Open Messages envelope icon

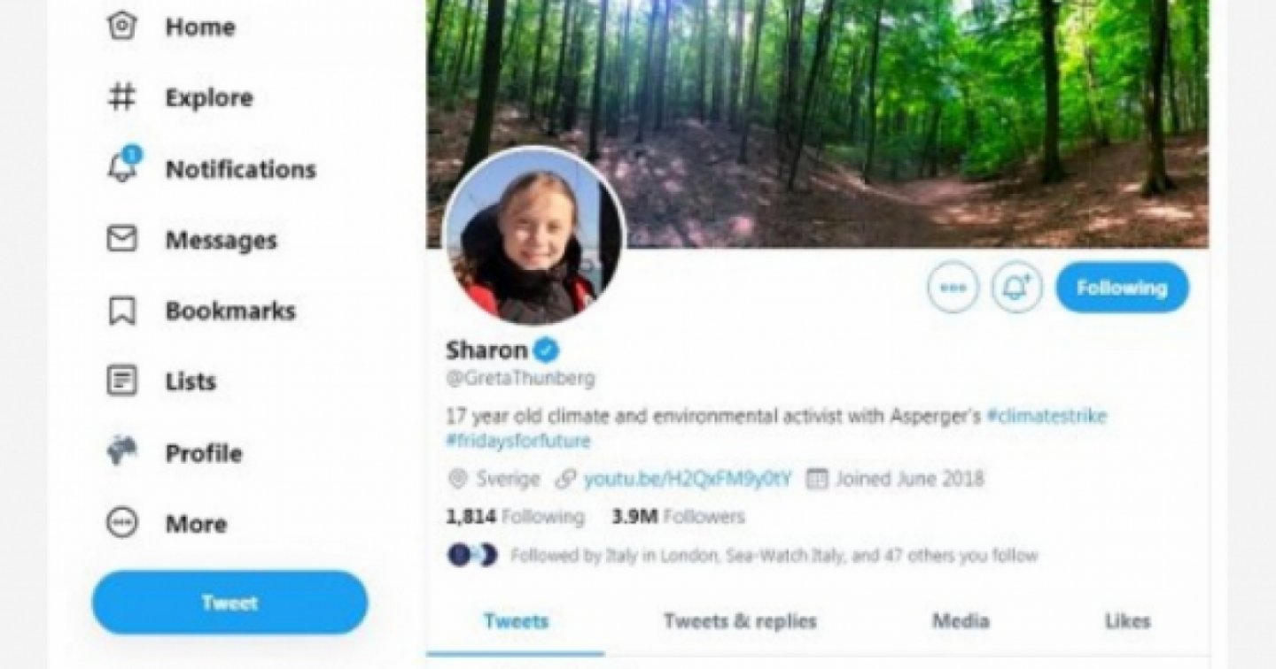tap(121, 240)
